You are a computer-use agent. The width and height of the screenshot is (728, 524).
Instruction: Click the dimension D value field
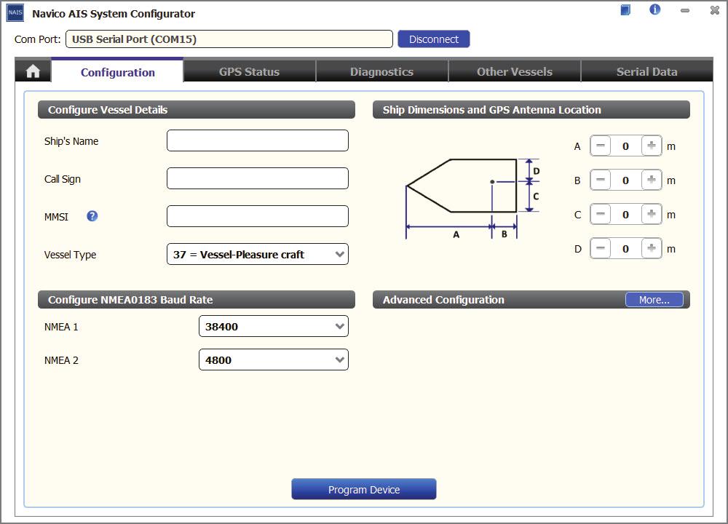[626, 249]
